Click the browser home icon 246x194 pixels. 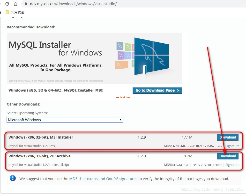click(x=15, y=4)
